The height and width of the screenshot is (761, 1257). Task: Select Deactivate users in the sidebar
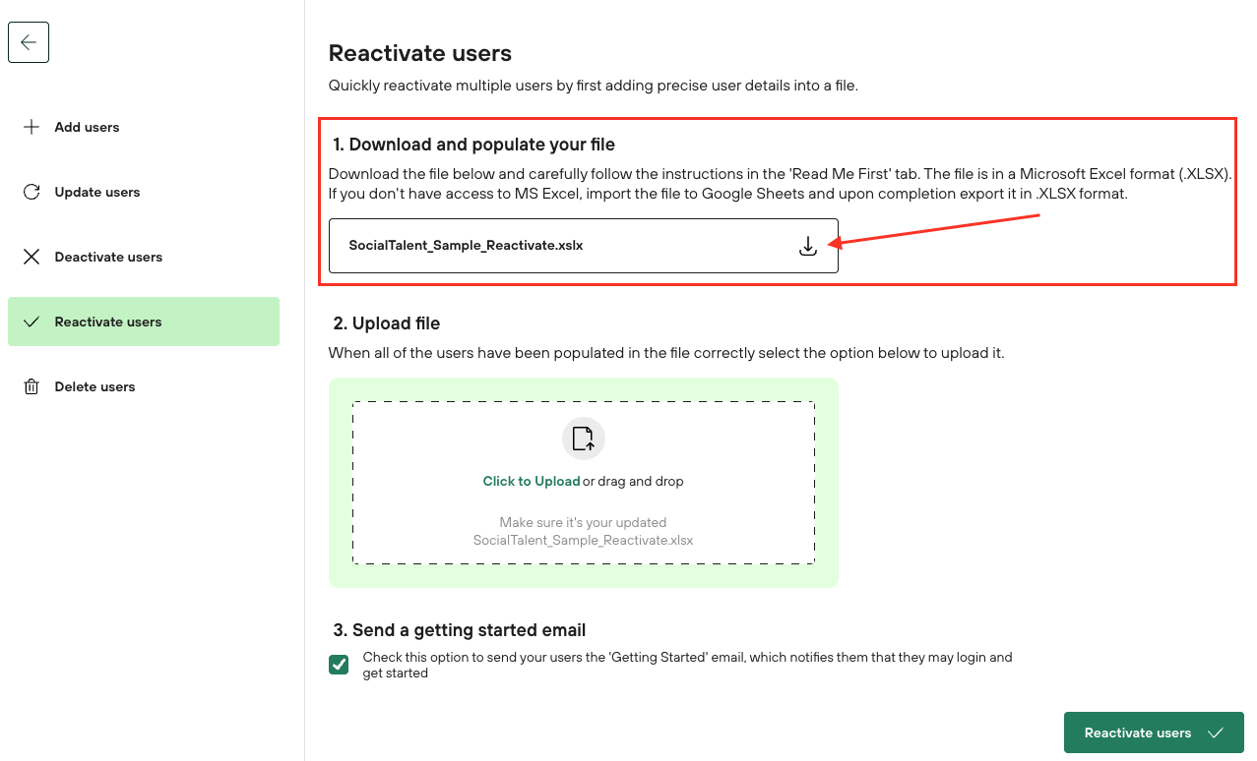click(108, 257)
